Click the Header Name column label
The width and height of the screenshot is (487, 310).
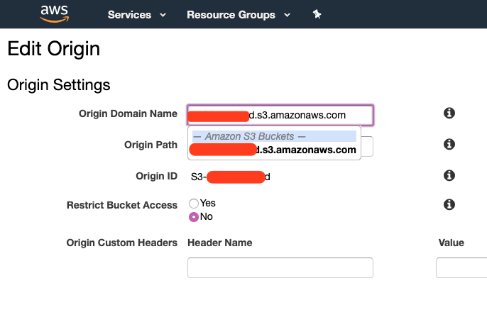pyautogui.click(x=220, y=243)
